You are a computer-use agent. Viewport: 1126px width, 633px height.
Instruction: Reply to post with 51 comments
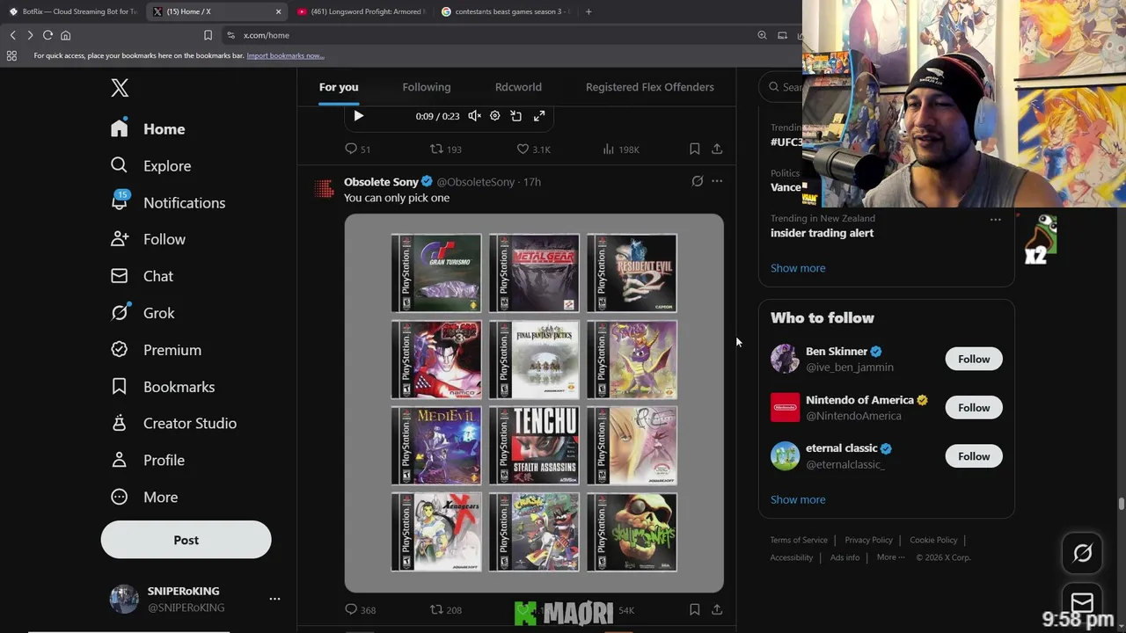click(x=357, y=149)
